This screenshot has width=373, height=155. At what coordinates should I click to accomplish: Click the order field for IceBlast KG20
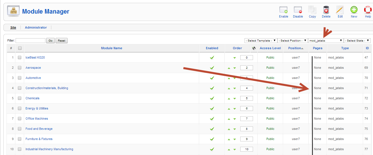[x=246, y=58]
